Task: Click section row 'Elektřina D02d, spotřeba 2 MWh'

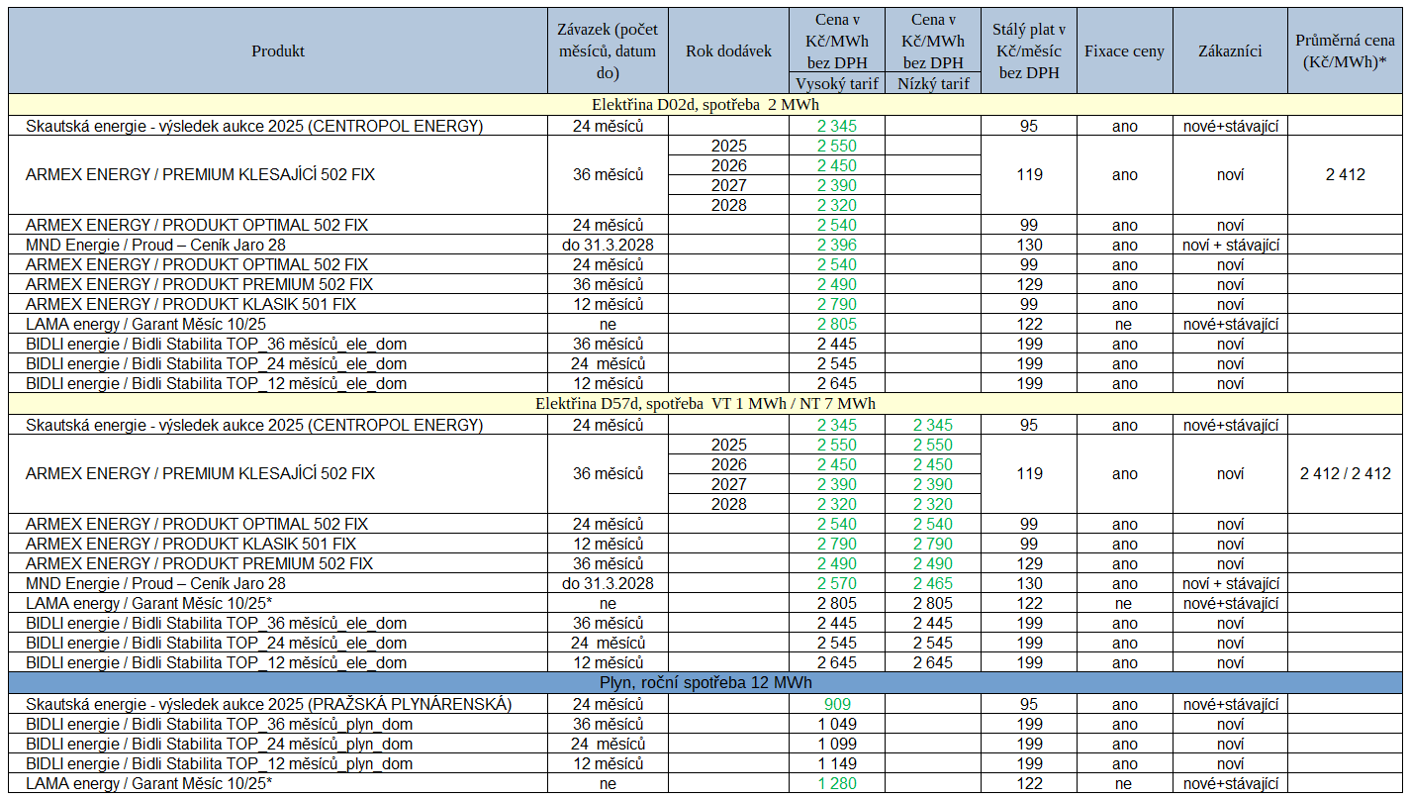Action: [x=705, y=105]
